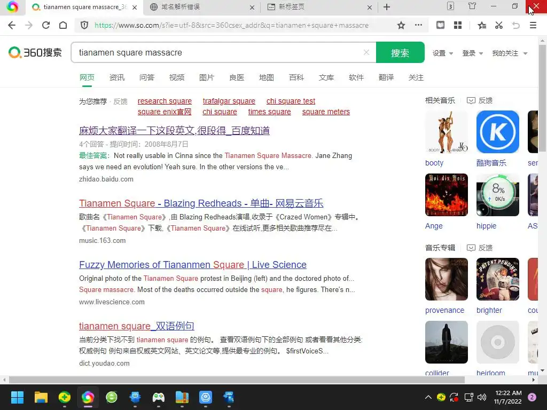Click the 反馈 link next to 为您推荐
Screen dimensions: 547x410
pyautogui.click(x=120, y=101)
